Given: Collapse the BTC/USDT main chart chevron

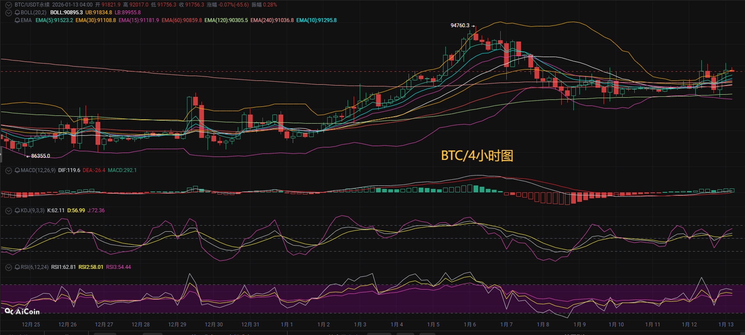Looking at the screenshot, I should (8, 5).
